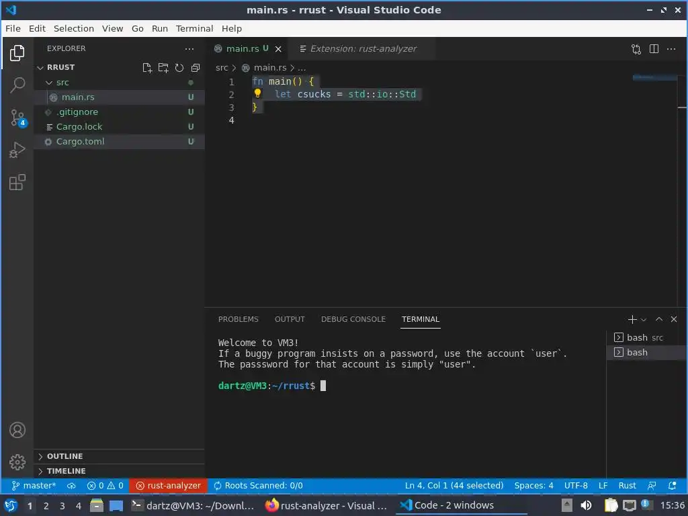Click rust-analyzer error status item
The height and width of the screenshot is (516, 688).
pyautogui.click(x=168, y=486)
